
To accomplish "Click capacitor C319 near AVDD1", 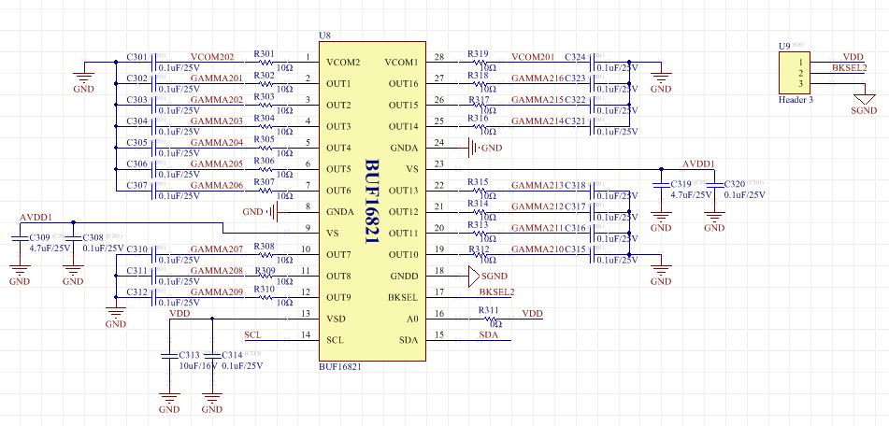I will click(x=661, y=185).
